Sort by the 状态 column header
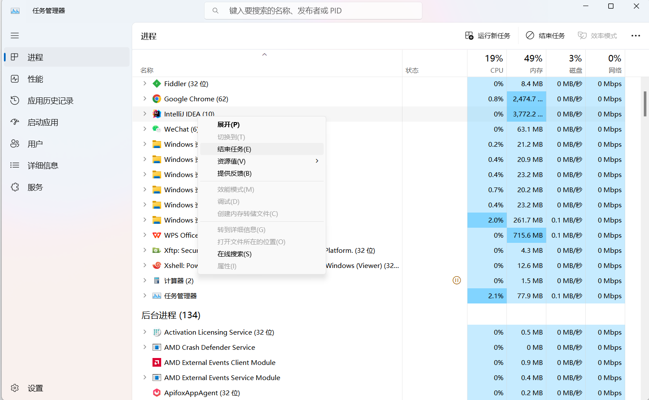This screenshot has height=400, width=649. point(435,63)
